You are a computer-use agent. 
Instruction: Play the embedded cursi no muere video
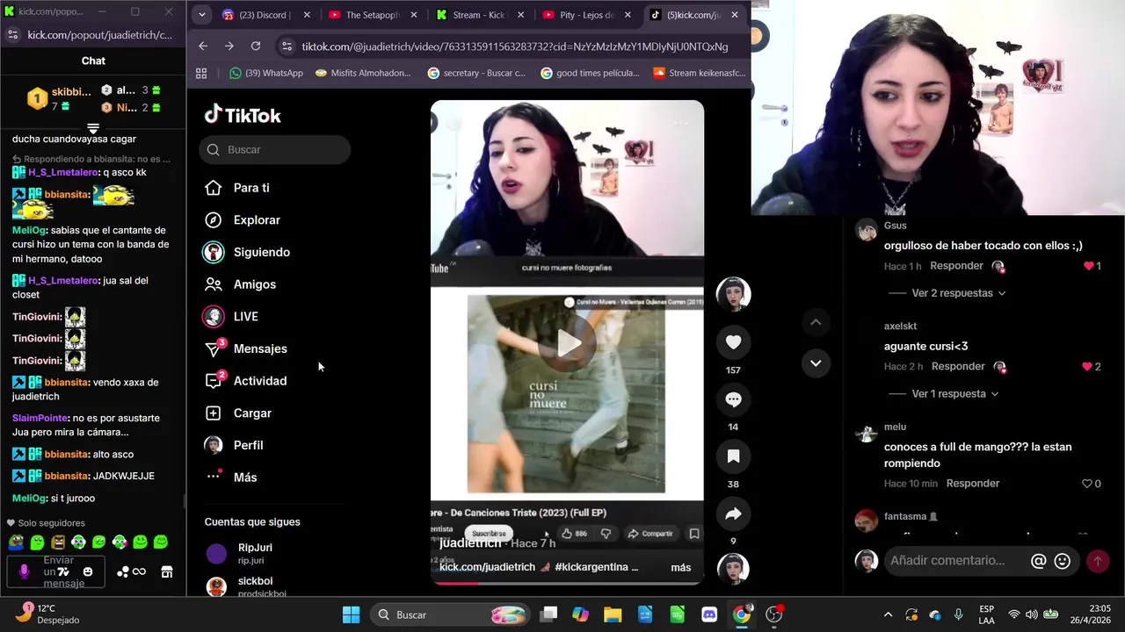(568, 343)
